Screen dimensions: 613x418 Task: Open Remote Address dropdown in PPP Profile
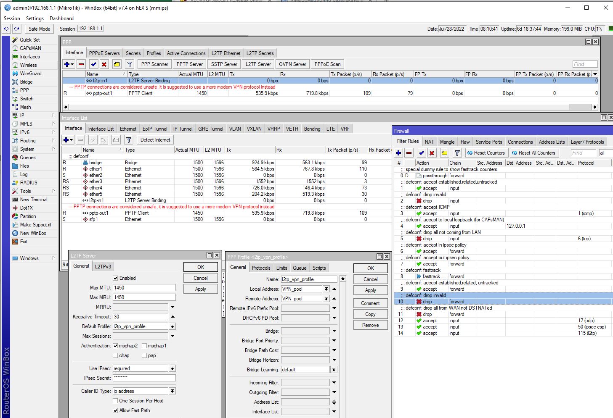[x=326, y=299]
